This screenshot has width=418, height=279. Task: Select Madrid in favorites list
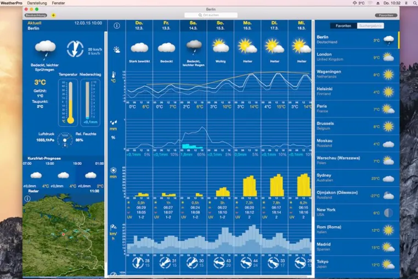tap(357, 247)
